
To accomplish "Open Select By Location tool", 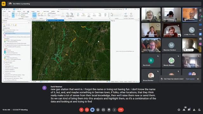I will tap(68, 15).
